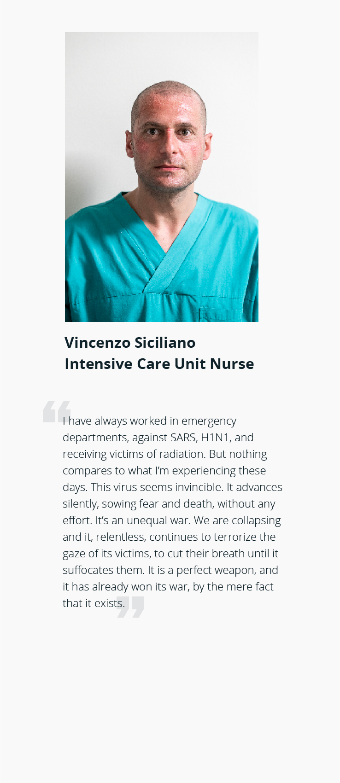Click the Intensive Care Unit Nurse title
Viewport: 340px width, 783px height.
tap(159, 364)
